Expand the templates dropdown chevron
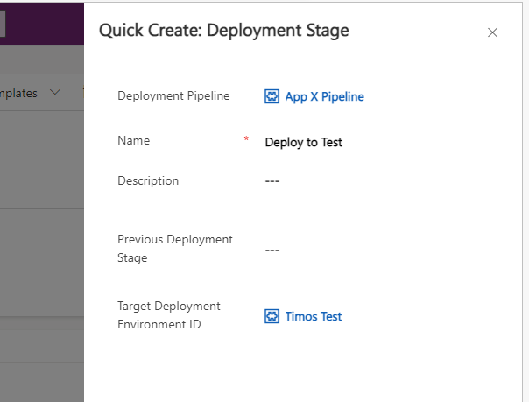This screenshot has width=529, height=402. point(56,93)
